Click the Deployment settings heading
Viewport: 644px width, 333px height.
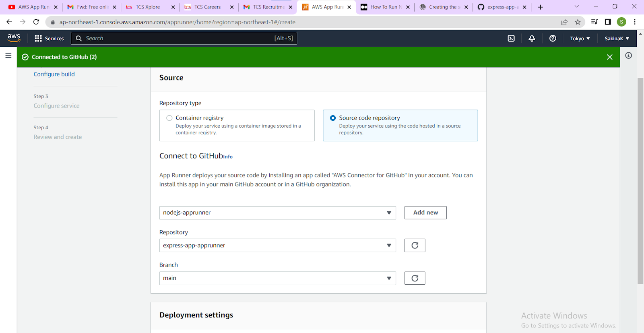click(196, 315)
